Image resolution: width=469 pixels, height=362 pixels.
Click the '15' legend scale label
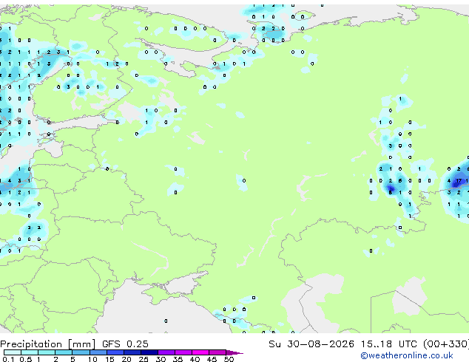point(109,359)
